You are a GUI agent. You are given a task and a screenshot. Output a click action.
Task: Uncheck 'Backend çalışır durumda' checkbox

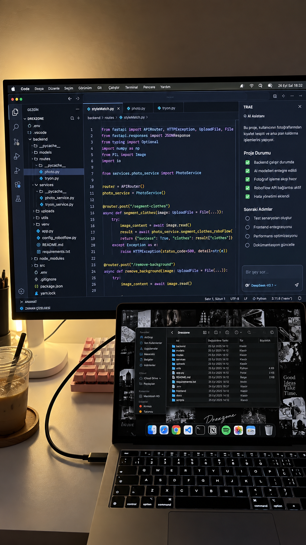tap(247, 162)
